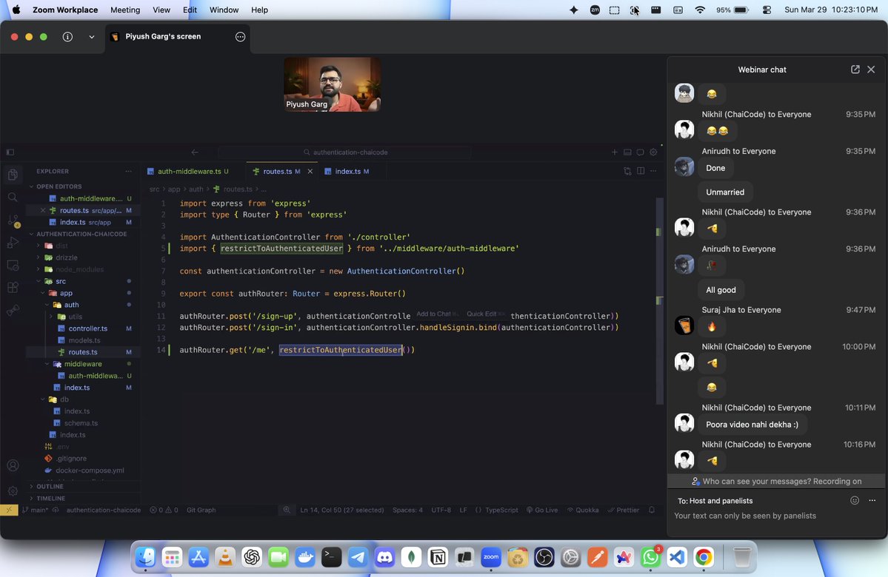
Task: Open chat more options ellipsis
Action: [x=872, y=500]
